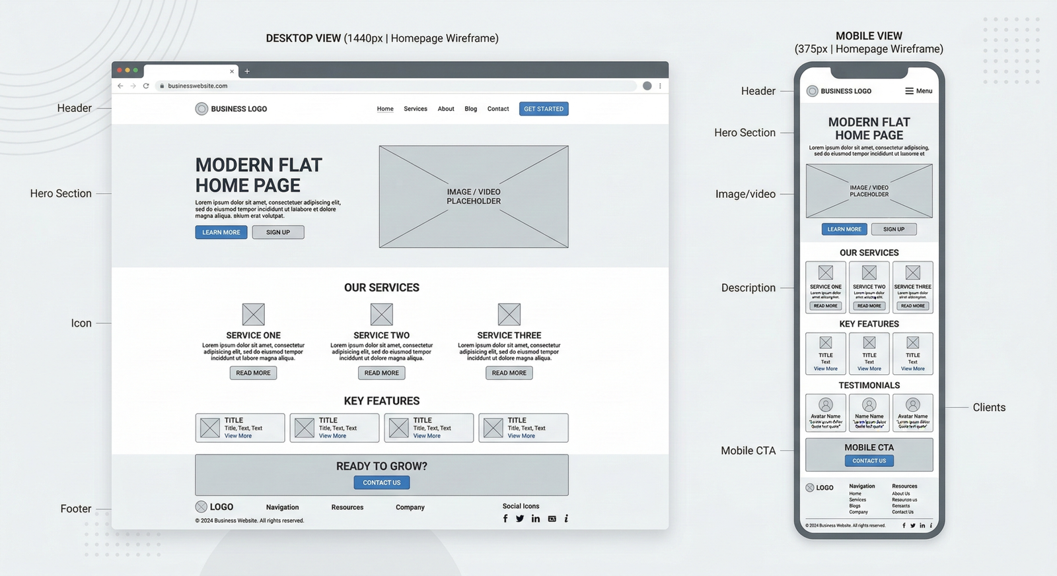Click the desktop Image / Video Placeholder
Viewport: 1057px width, 576px height.
474,197
